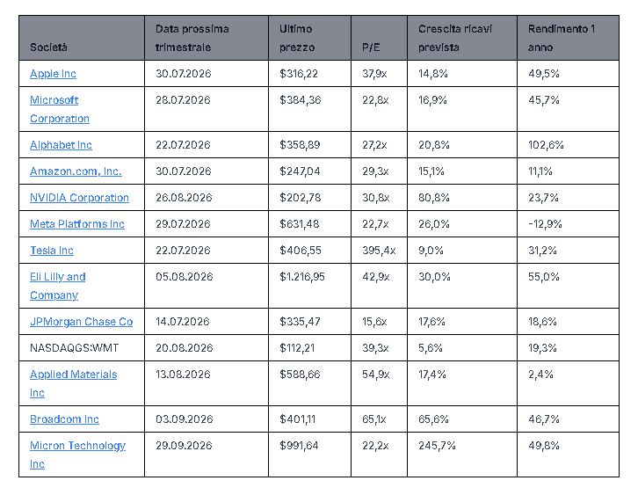Open the Meta Platforms Inc link

pos(77,224)
